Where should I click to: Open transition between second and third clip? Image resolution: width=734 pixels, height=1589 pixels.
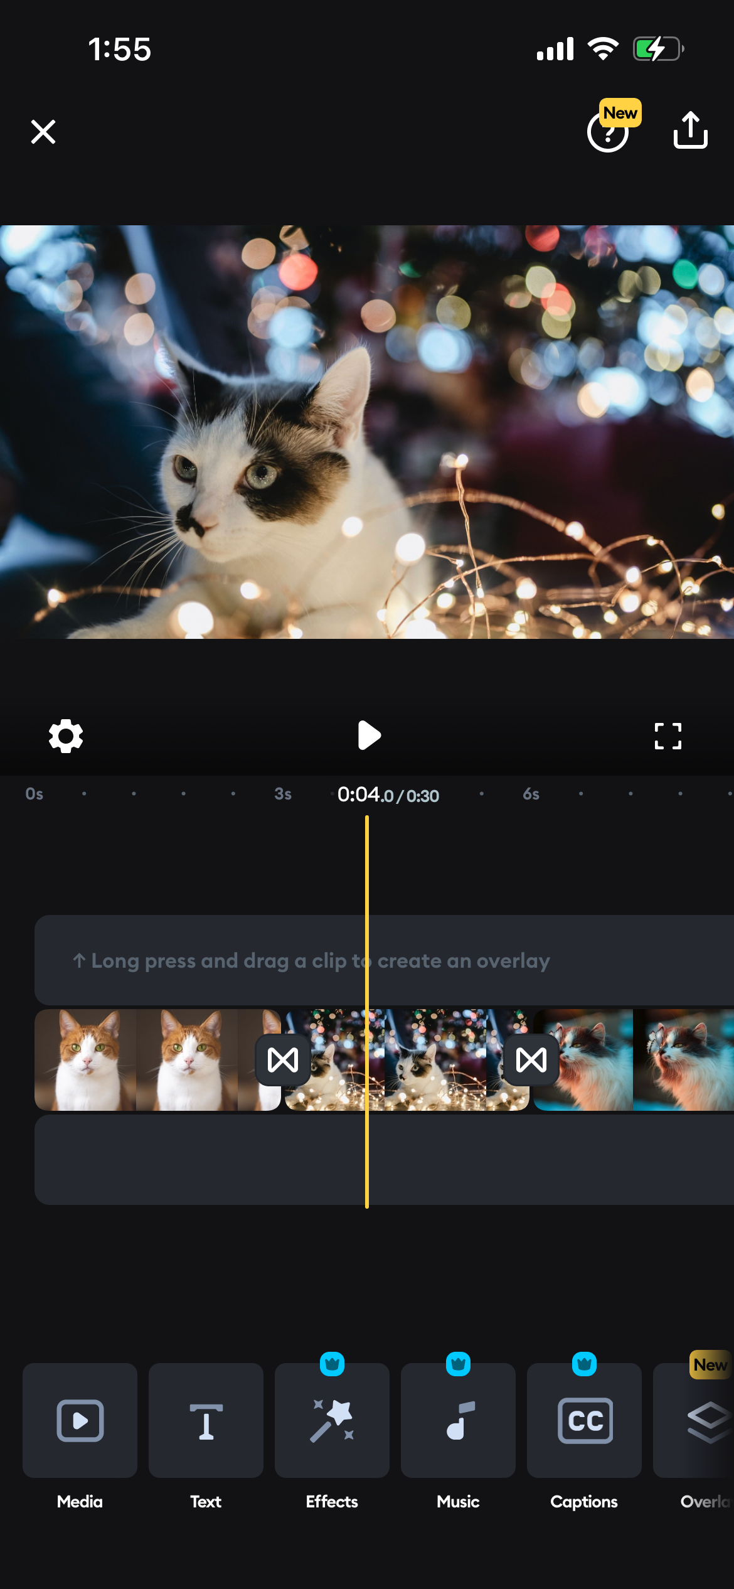pos(531,1060)
